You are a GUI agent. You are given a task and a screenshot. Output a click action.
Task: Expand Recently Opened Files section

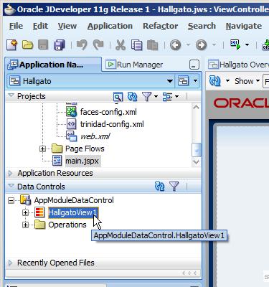10,263
